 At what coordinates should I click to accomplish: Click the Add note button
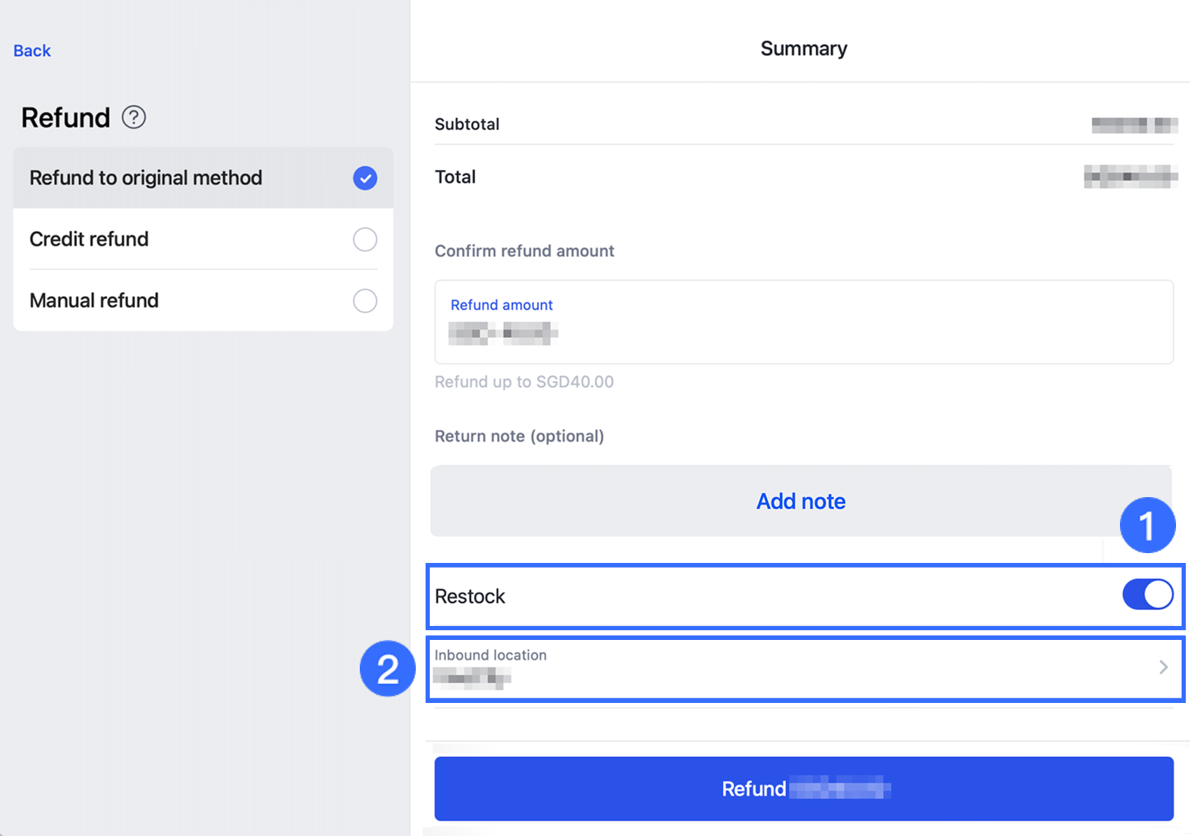[x=801, y=501]
